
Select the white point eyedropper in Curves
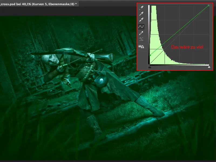click(x=141, y=20)
